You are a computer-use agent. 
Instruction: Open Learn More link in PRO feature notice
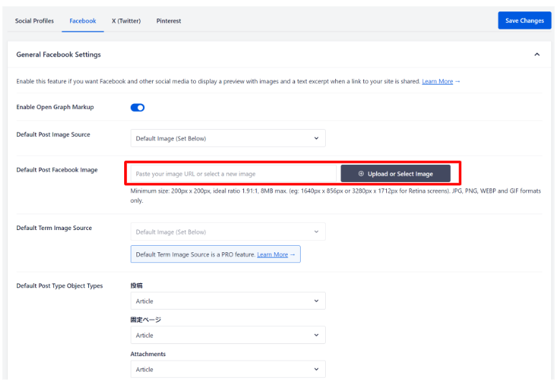272,254
